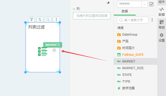Image resolution: width=166 pixels, height=96 pixels.
Task: Select the MARKET_SIZE field
Action: 133,68
